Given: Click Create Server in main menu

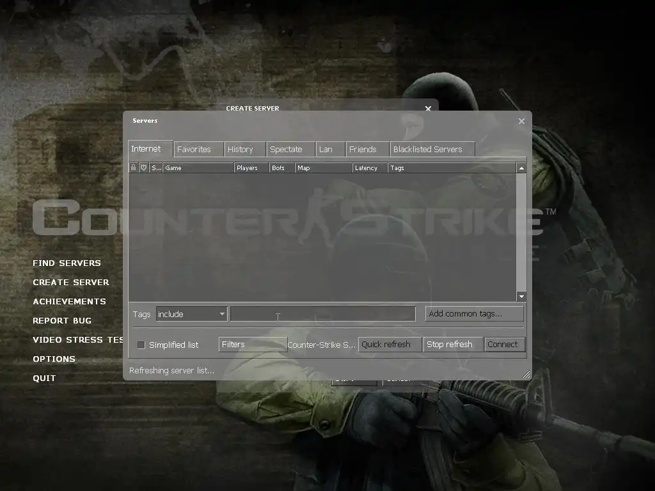Looking at the screenshot, I should coord(71,282).
